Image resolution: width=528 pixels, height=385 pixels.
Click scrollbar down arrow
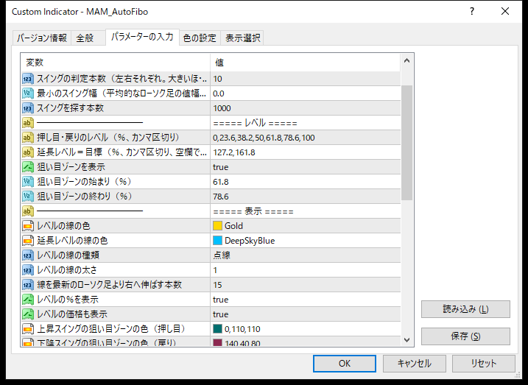406,339
